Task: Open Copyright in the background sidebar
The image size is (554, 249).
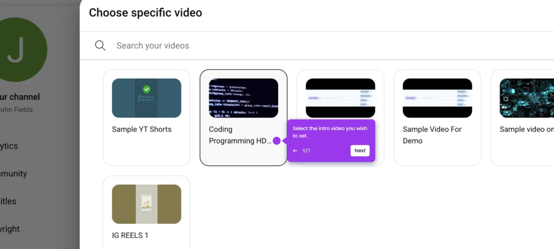Action: click(10, 229)
